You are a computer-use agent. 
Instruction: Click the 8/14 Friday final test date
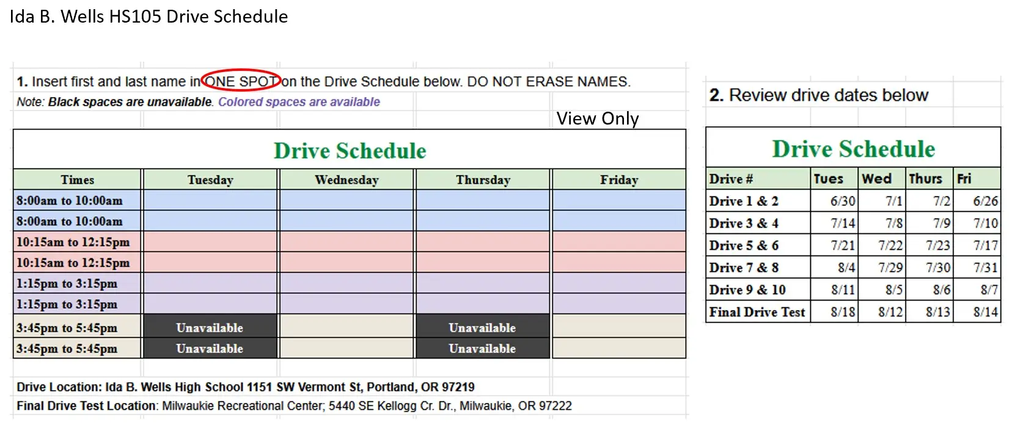(x=985, y=312)
